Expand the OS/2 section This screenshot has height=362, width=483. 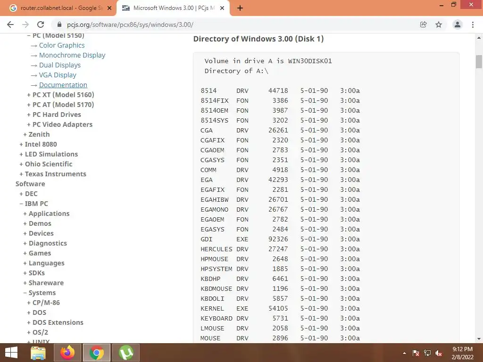(x=38, y=332)
